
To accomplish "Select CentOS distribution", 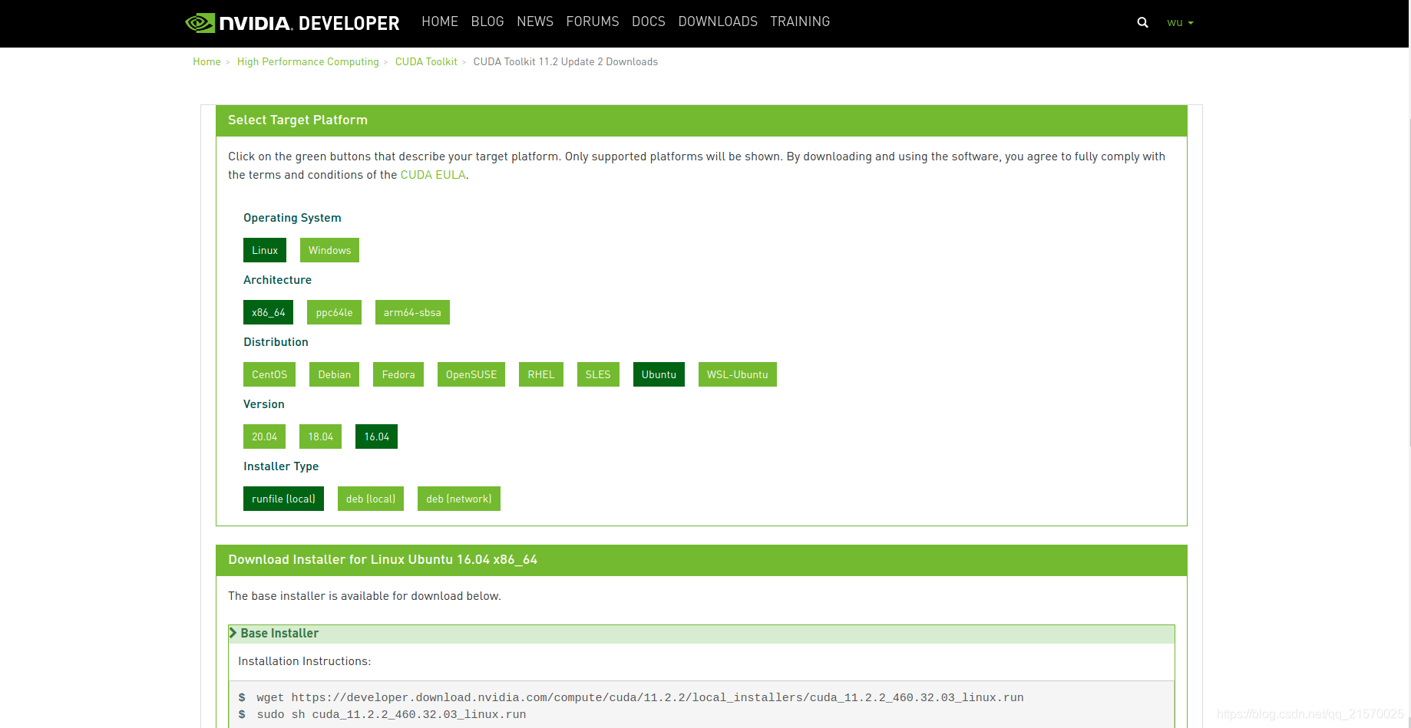I will pos(269,374).
